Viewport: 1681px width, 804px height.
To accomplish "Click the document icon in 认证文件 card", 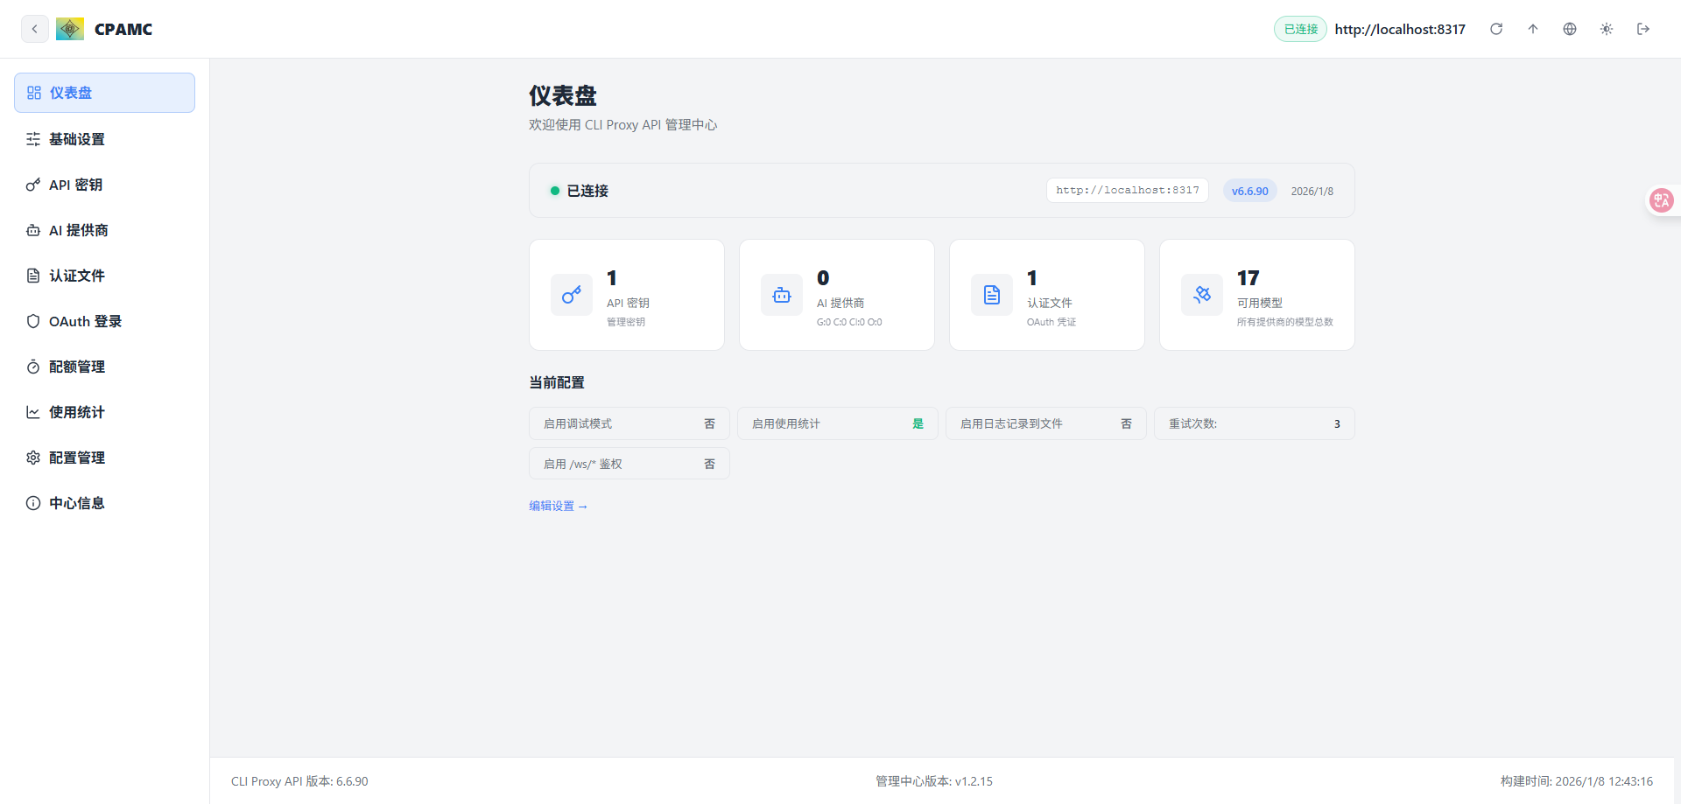I will (992, 295).
